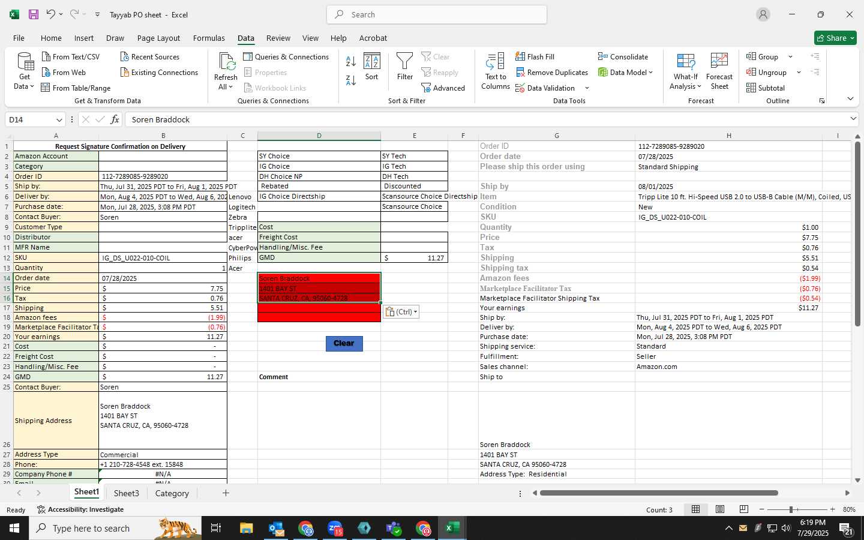This screenshot has width=864, height=540.
Task: Choose From Table/Range
Action: (x=76, y=88)
